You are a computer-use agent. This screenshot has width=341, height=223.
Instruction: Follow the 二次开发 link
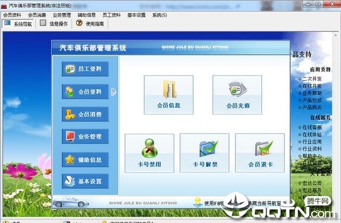point(310,79)
